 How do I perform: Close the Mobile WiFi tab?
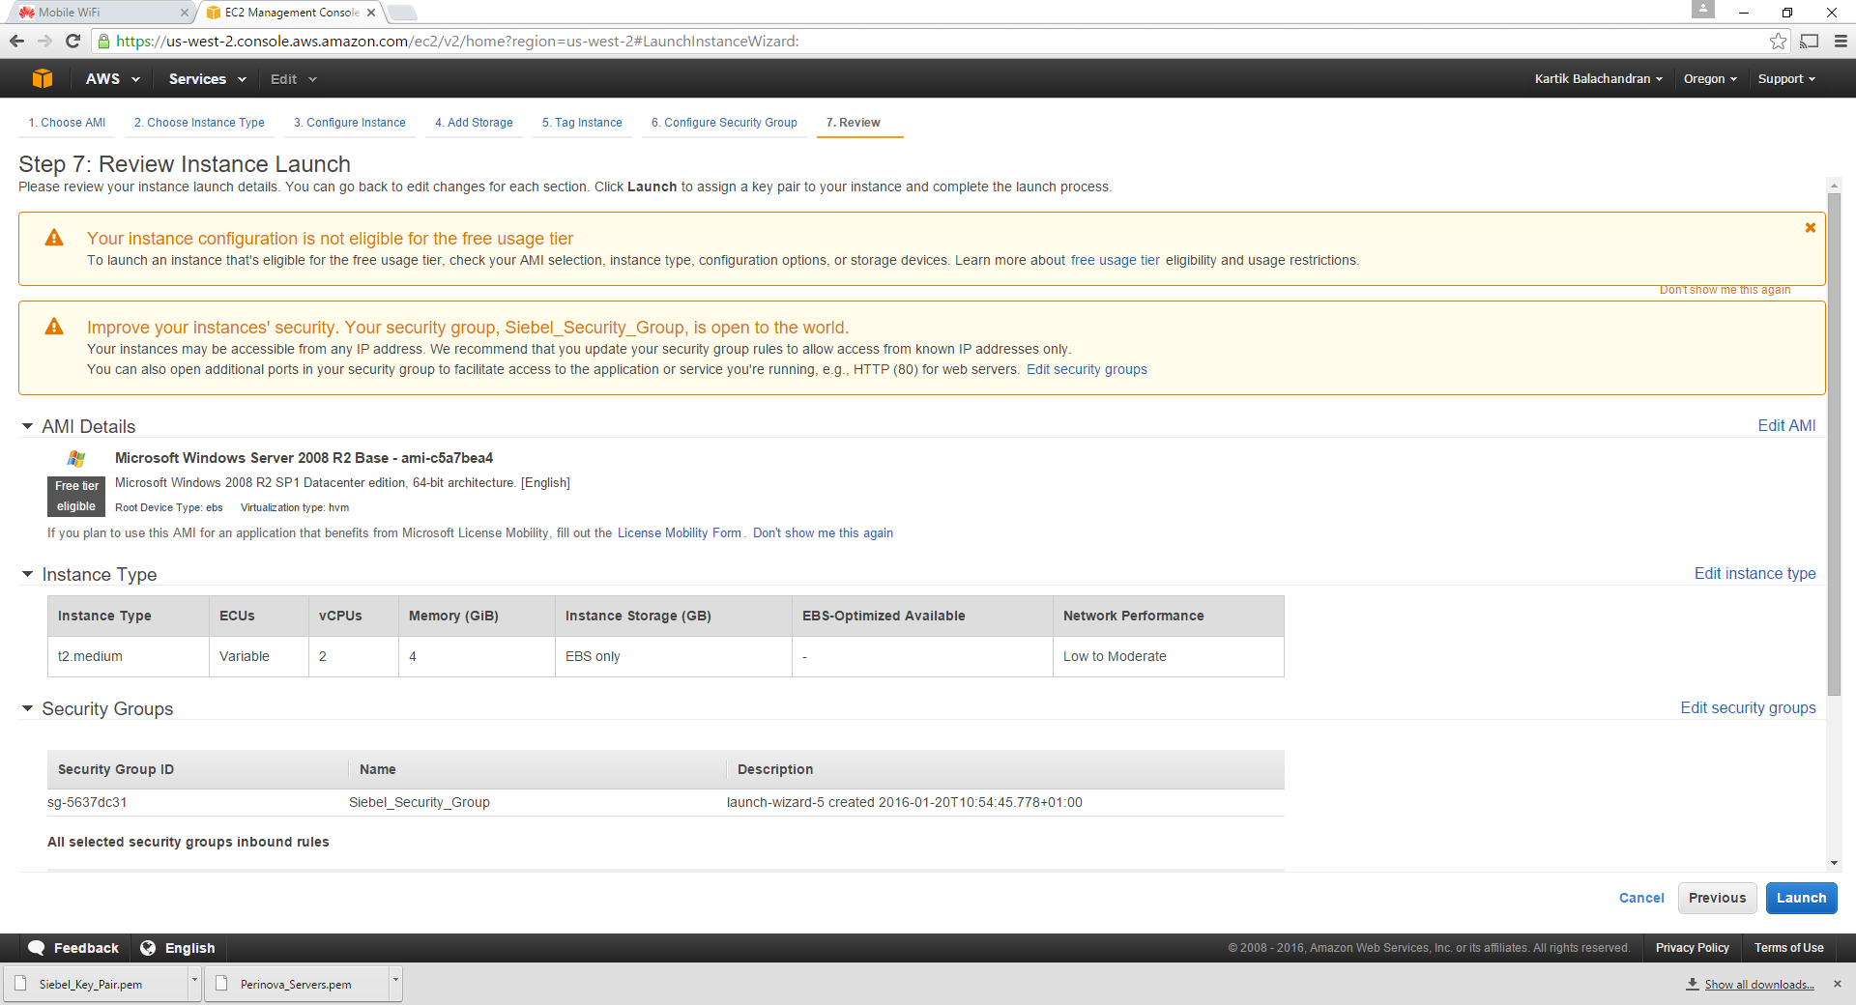point(185,13)
